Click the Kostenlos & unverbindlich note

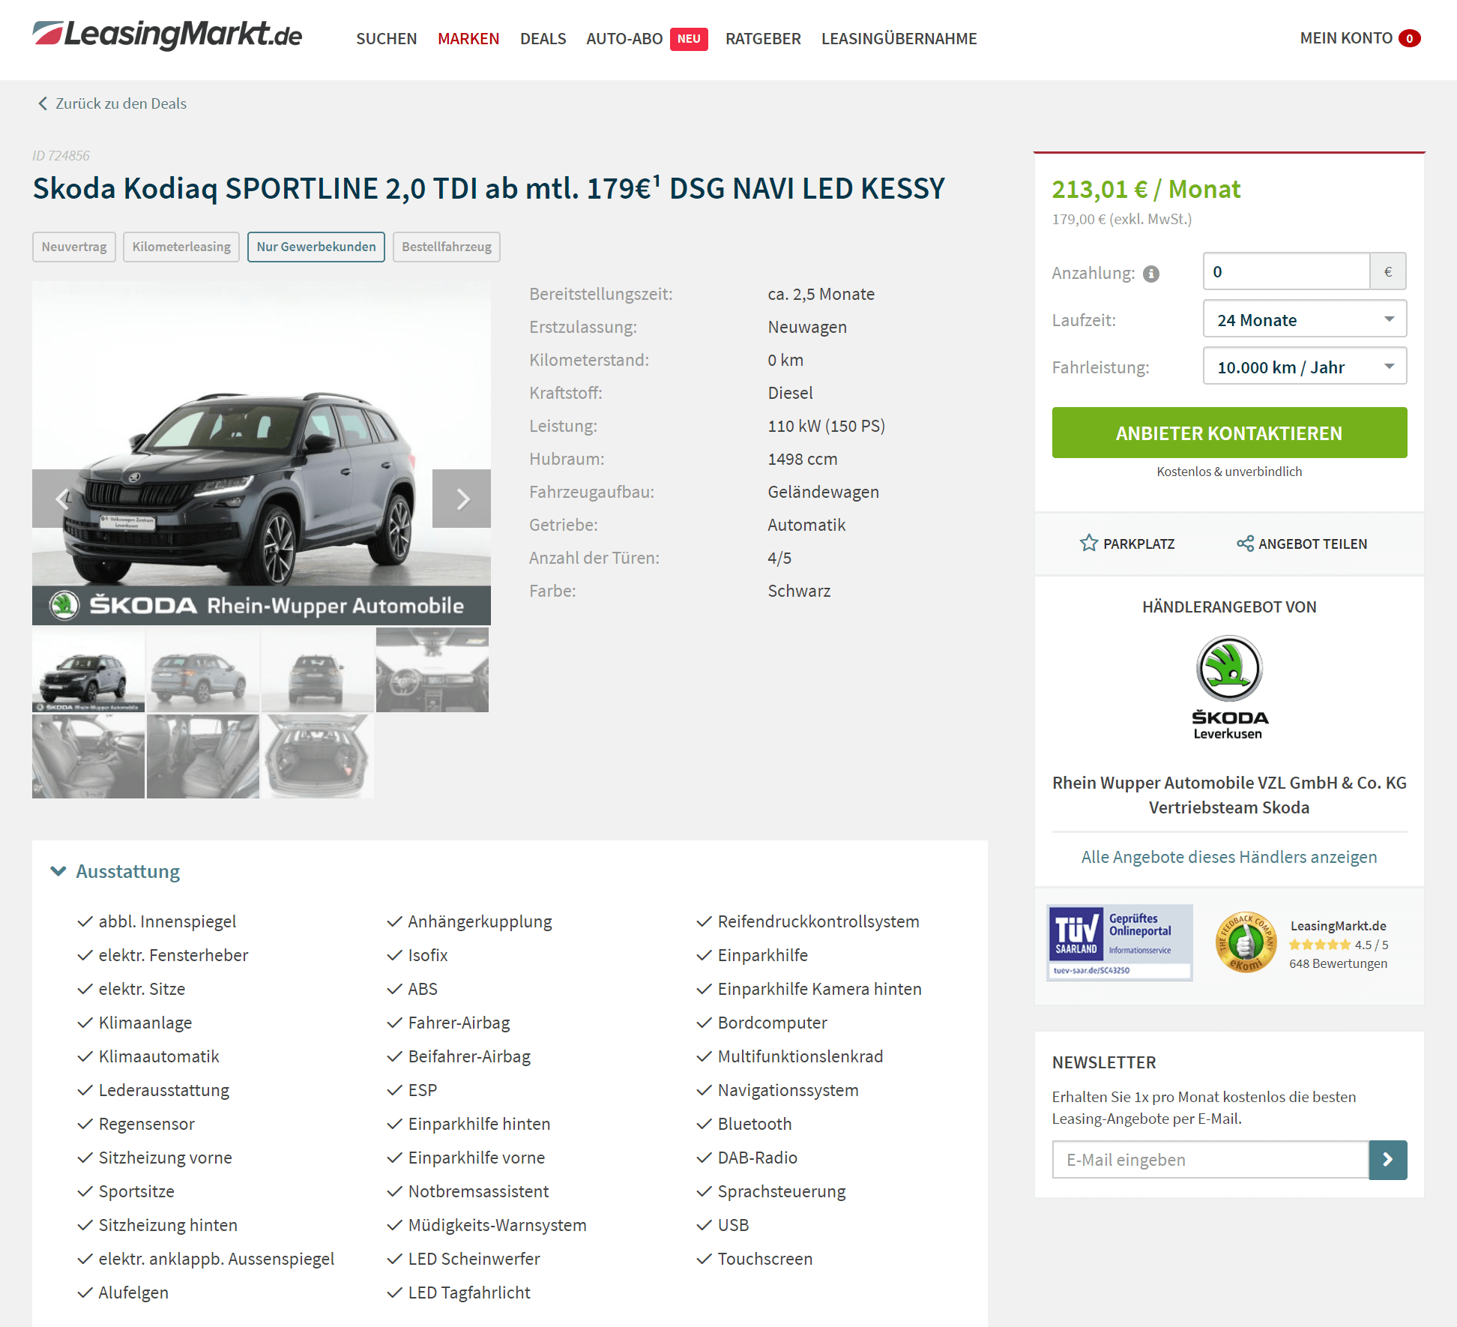[x=1229, y=472]
